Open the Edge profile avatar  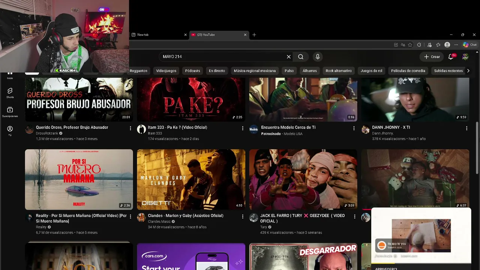coord(447,45)
